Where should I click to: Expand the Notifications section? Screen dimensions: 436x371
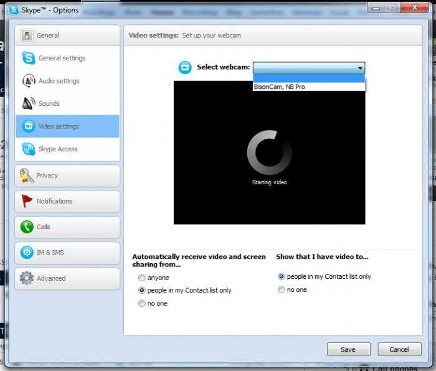tap(67, 201)
